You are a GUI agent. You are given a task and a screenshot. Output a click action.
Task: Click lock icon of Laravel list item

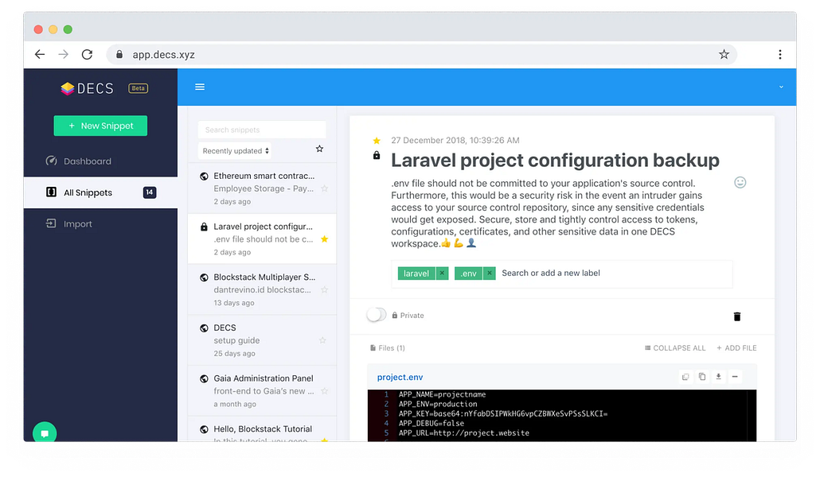(204, 227)
